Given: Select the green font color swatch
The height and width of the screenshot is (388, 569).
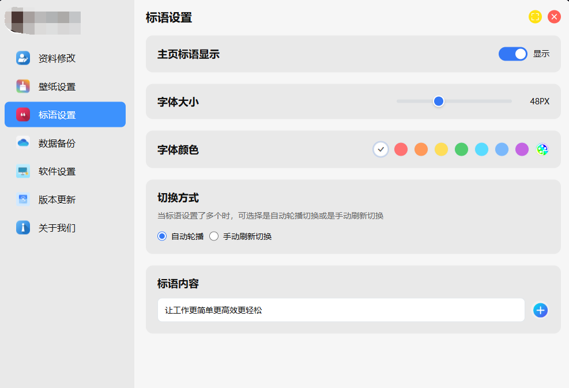Looking at the screenshot, I should point(461,149).
